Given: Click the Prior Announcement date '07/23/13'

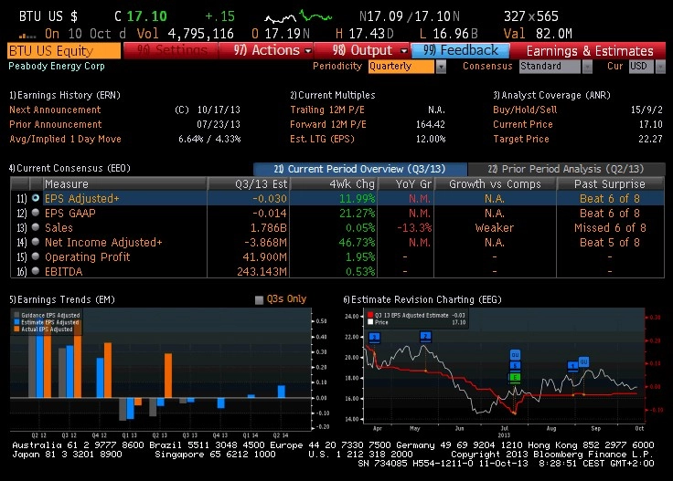Looking at the screenshot, I should click(219, 124).
